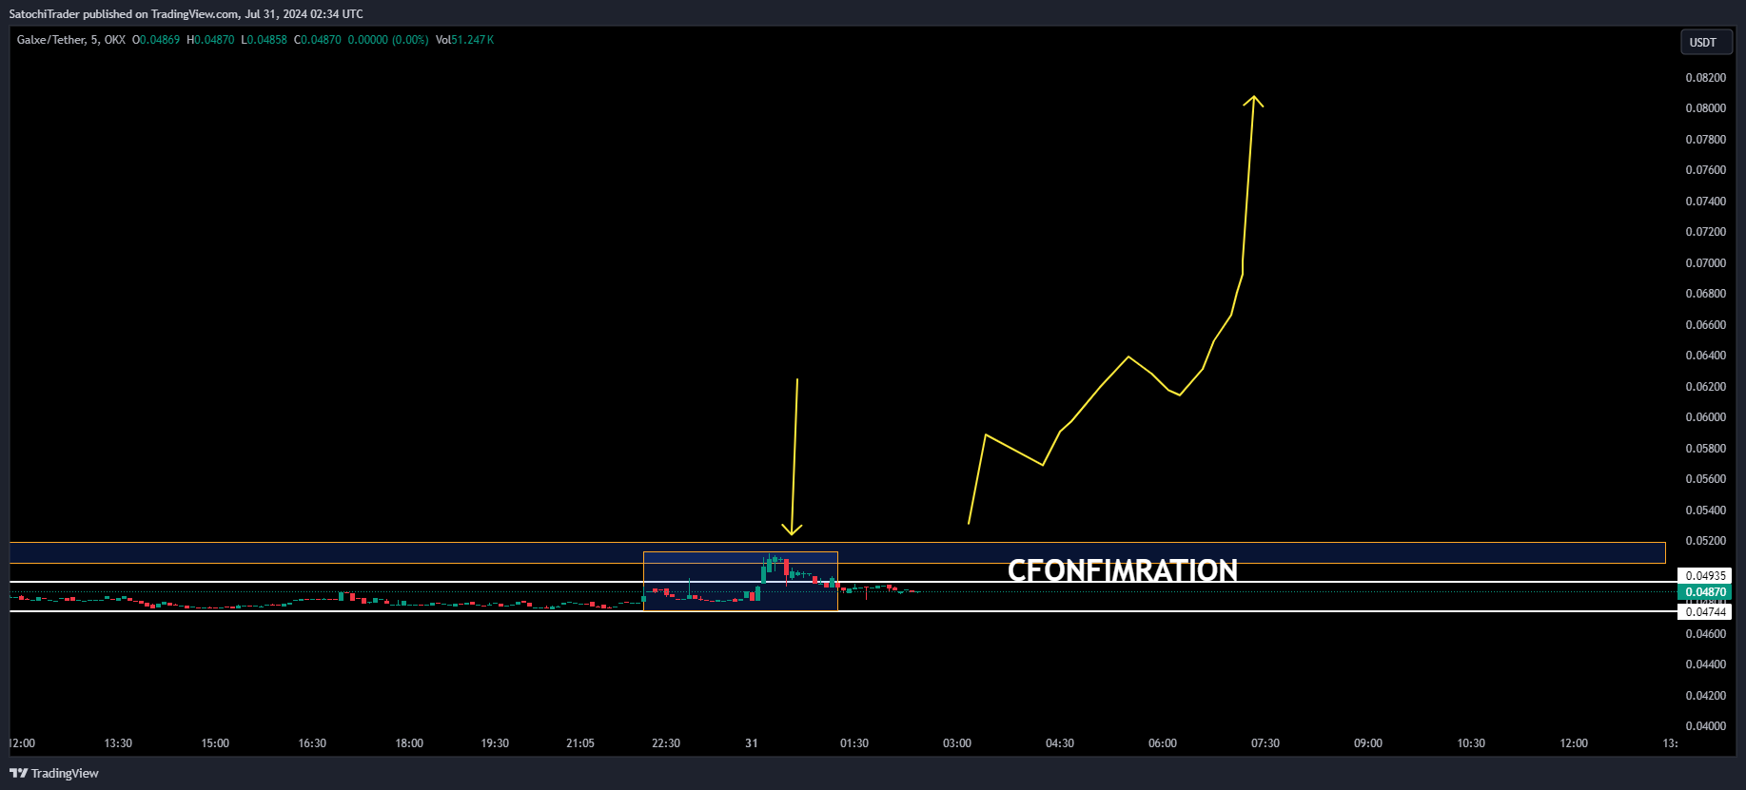Click the 13:30 time axis label
The height and width of the screenshot is (790, 1746).
pyautogui.click(x=118, y=743)
